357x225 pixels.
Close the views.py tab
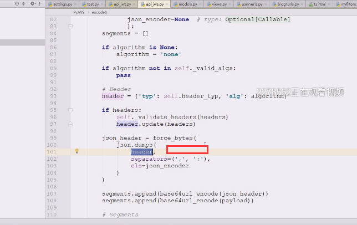pyautogui.click(x=229, y=4)
